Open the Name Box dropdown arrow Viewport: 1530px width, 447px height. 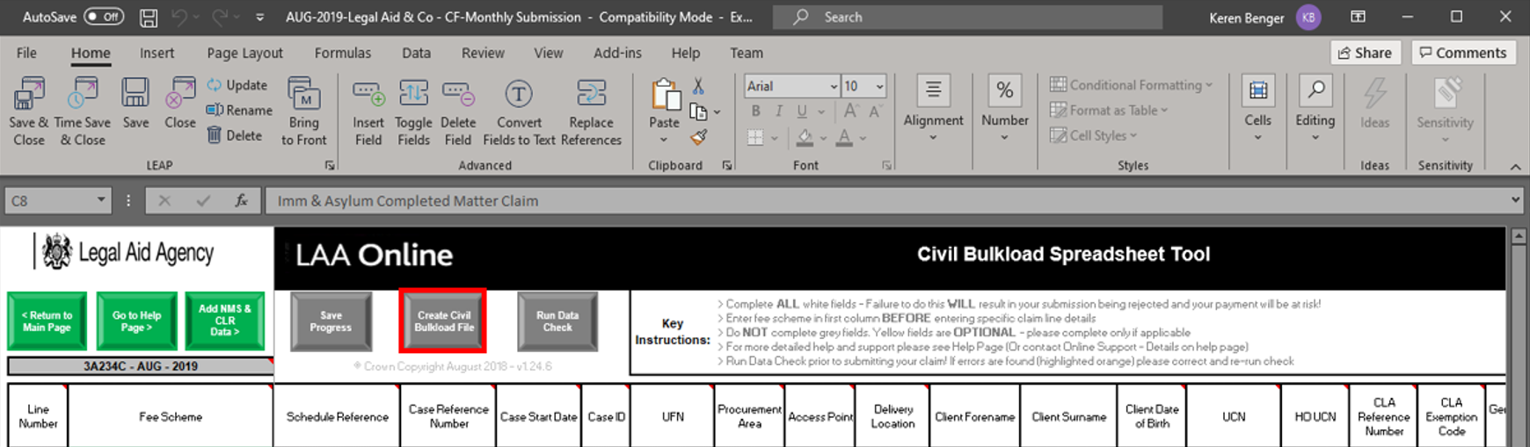pos(101,200)
